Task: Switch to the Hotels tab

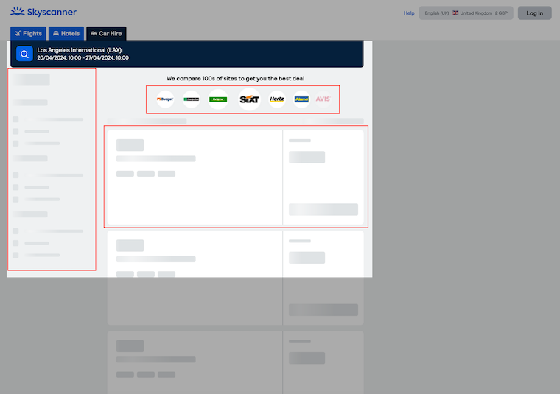Action: click(66, 34)
